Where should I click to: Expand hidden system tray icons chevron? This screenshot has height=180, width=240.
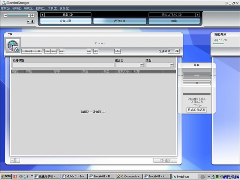tap(209, 177)
